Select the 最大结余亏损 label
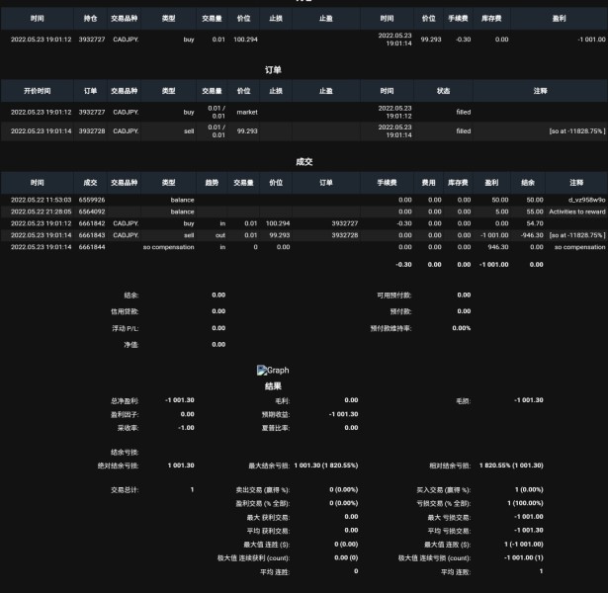Image resolution: width=608 pixels, height=593 pixels. [269, 466]
